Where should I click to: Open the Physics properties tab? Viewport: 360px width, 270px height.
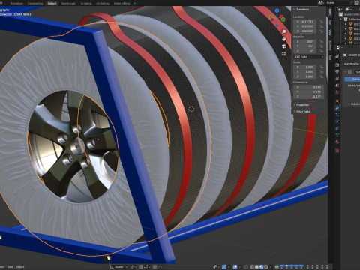tap(337, 121)
